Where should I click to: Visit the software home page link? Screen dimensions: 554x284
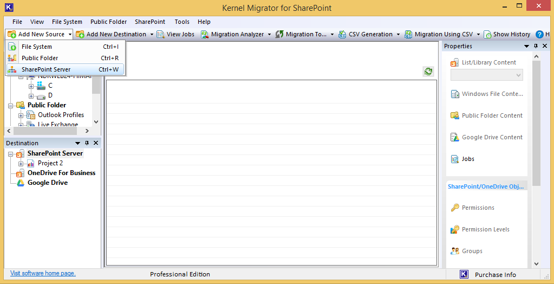pyautogui.click(x=43, y=273)
